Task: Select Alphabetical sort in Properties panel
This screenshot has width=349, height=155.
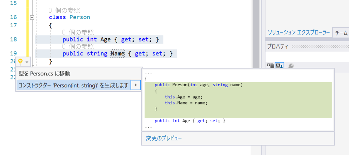Action: [279, 66]
